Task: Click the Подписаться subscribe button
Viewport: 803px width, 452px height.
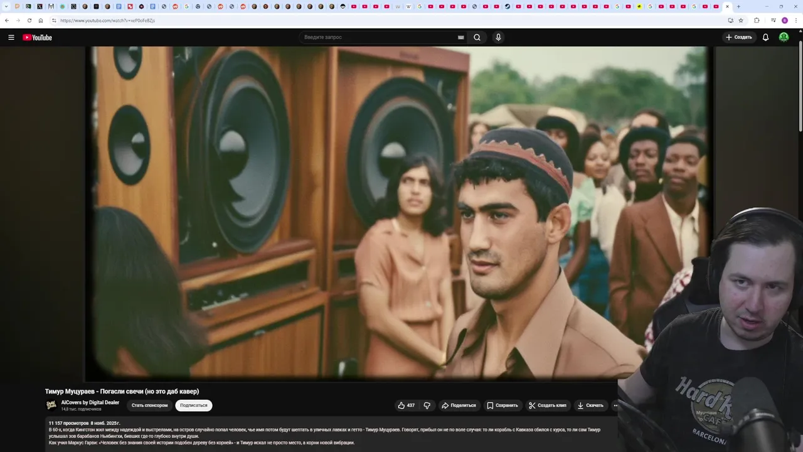Action: point(194,406)
